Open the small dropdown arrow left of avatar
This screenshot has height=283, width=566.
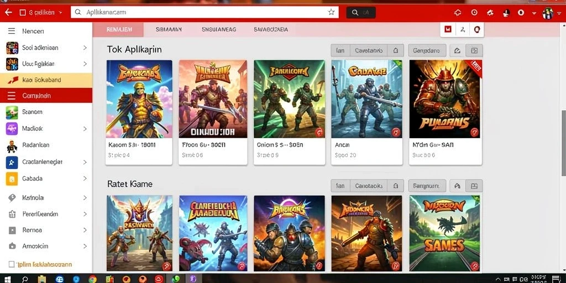(534, 13)
